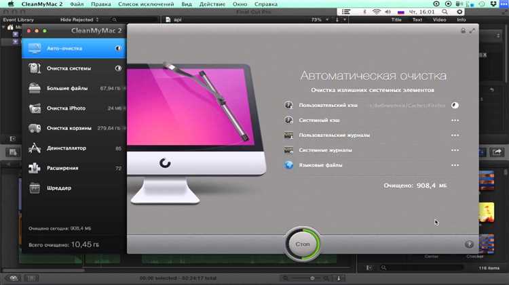Open the Apple menu
The width and height of the screenshot is (509, 285).
coord(11,4)
